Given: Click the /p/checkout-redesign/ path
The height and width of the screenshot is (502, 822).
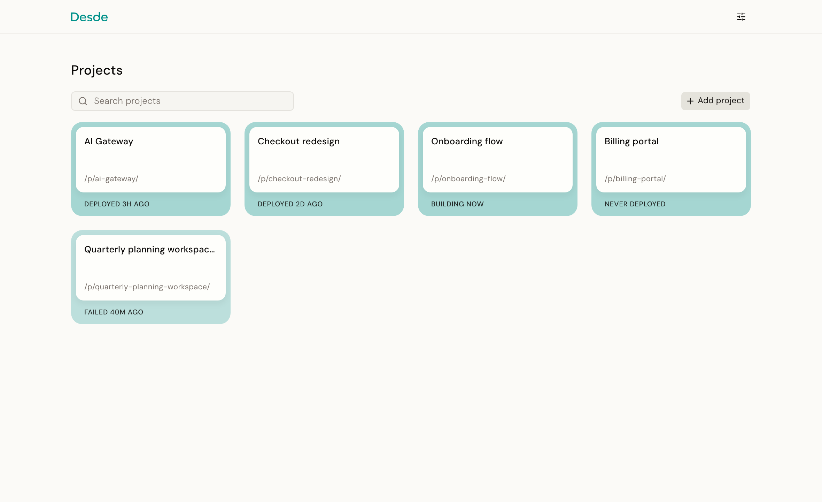Looking at the screenshot, I should (x=299, y=179).
